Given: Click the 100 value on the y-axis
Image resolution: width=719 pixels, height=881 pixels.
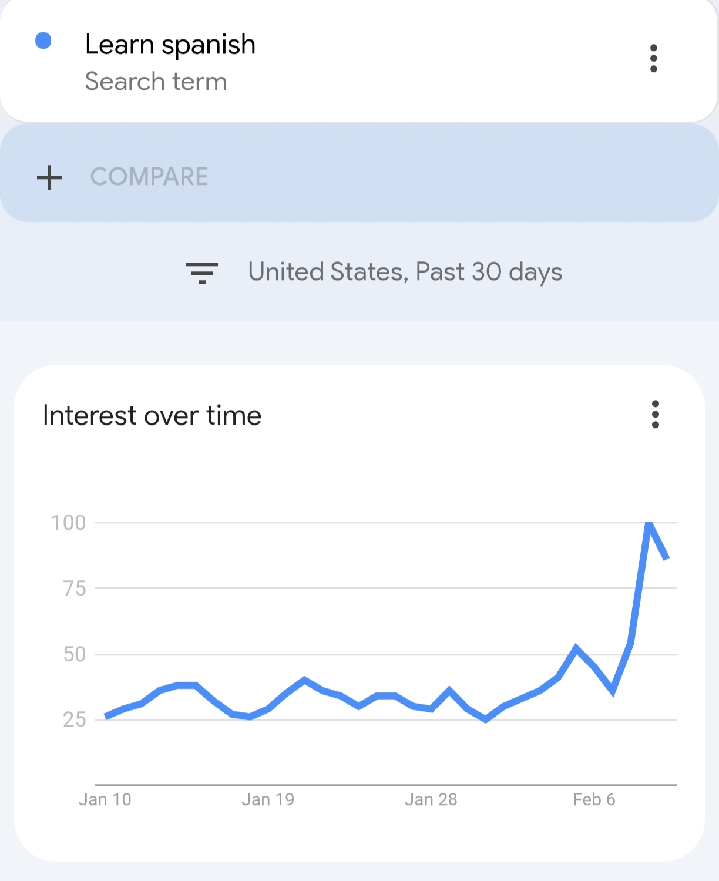Looking at the screenshot, I should (x=69, y=523).
